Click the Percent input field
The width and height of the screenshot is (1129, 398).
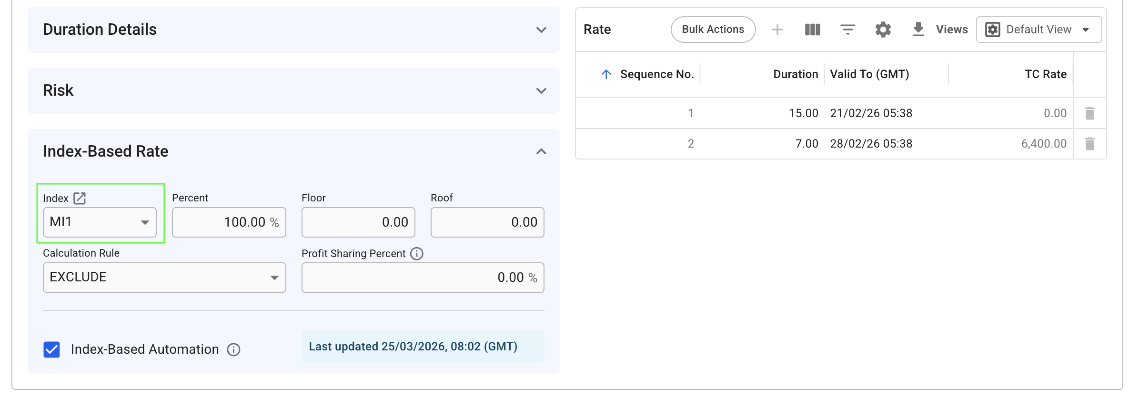[229, 222]
